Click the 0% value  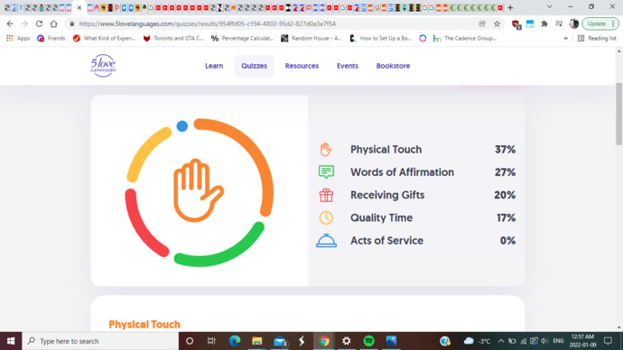point(507,241)
